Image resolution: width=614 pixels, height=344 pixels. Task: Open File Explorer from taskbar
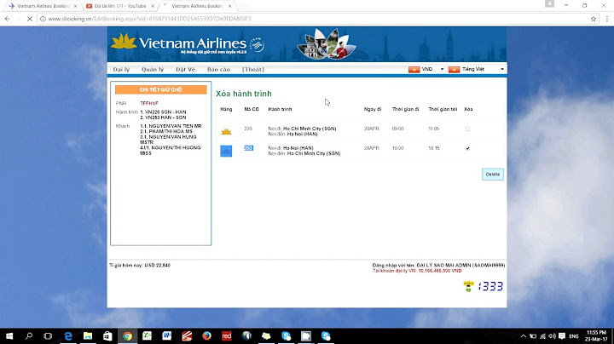[x=88, y=335]
